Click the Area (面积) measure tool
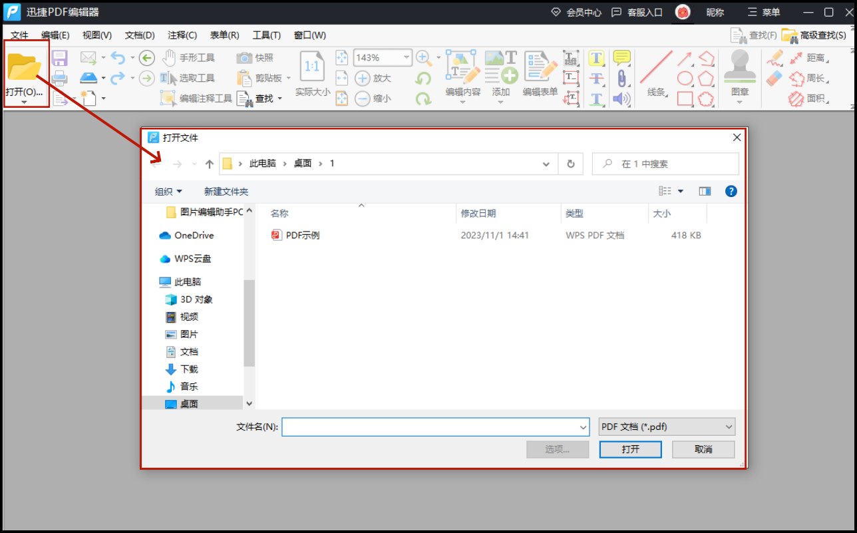The width and height of the screenshot is (857, 533). 808,99
